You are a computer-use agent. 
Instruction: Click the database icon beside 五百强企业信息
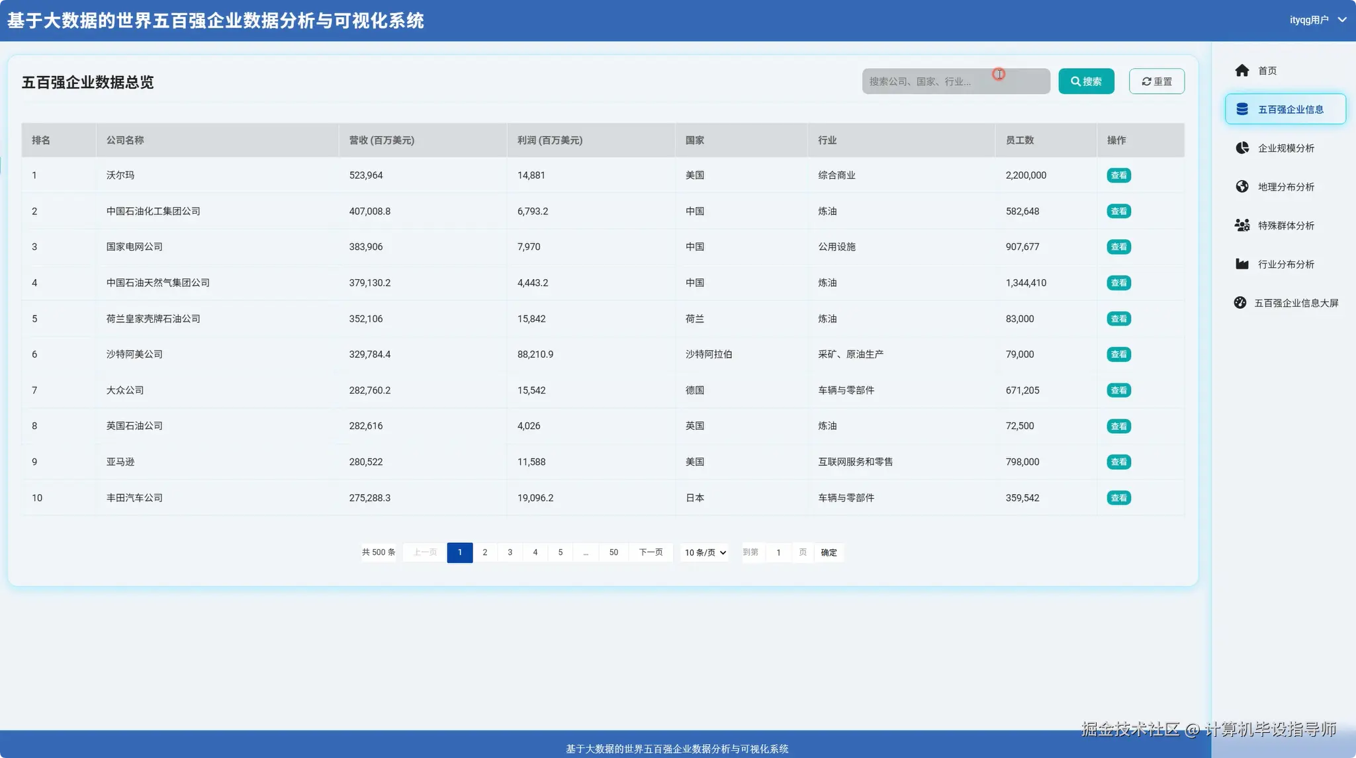coord(1242,108)
